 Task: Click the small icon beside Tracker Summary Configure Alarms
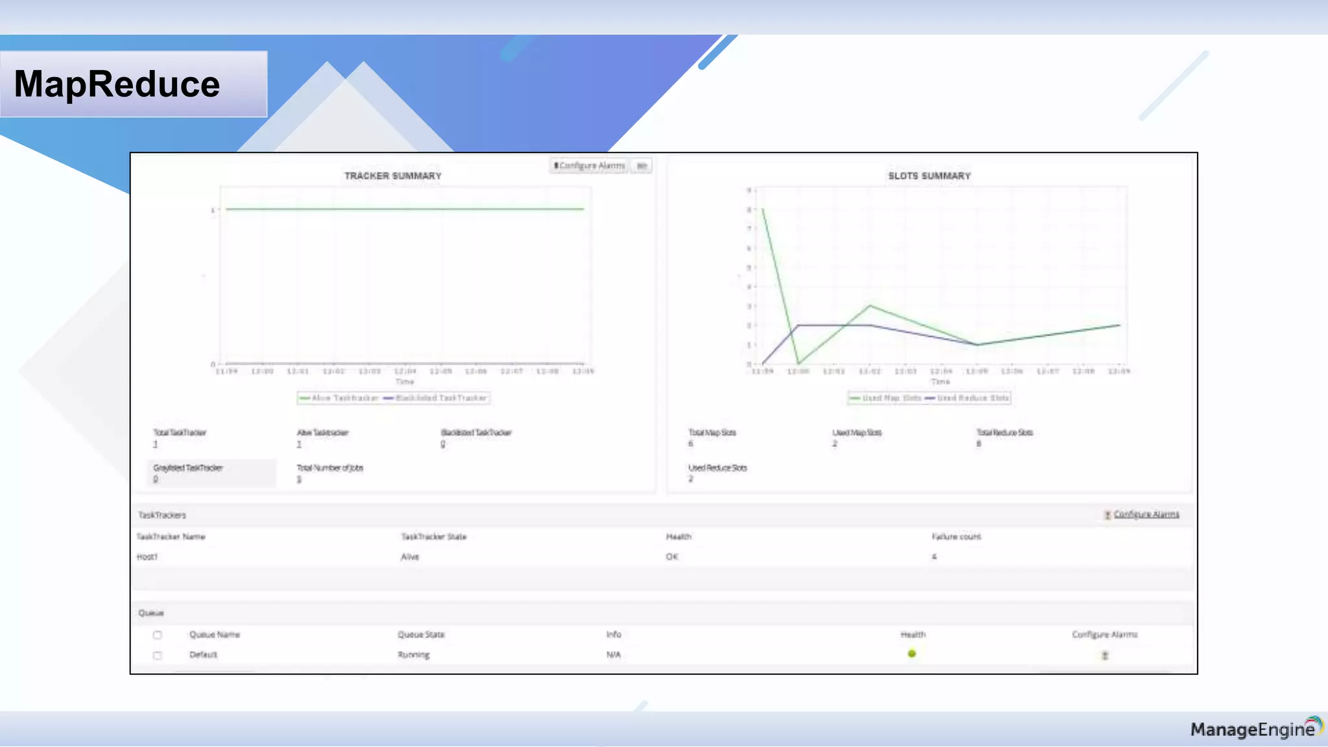(x=641, y=166)
